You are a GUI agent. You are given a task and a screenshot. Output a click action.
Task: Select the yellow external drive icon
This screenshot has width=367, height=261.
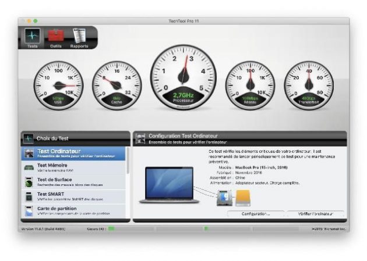(x=243, y=198)
